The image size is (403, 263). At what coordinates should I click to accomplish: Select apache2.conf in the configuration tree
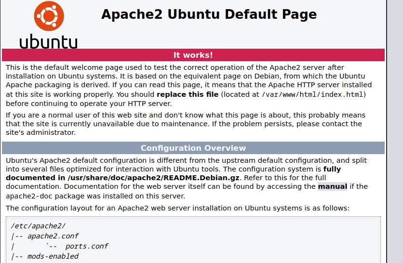[53, 236]
